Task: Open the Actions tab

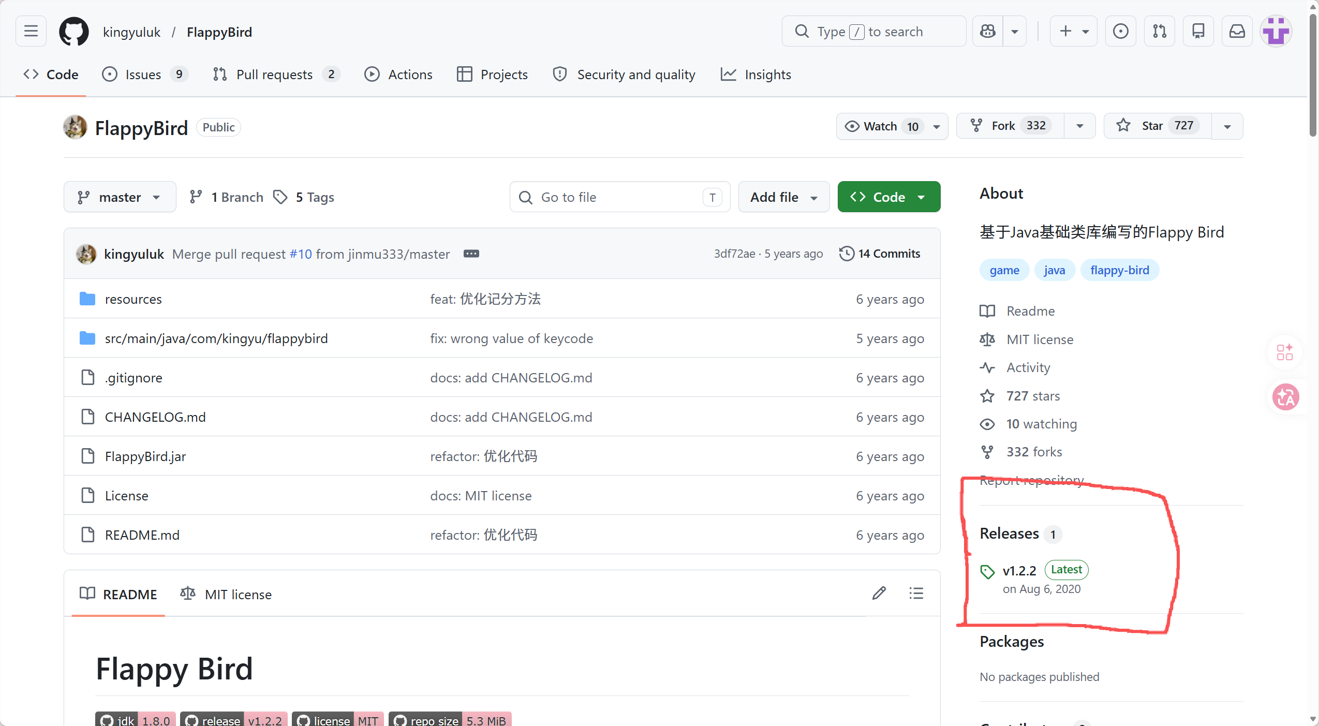Action: point(398,75)
